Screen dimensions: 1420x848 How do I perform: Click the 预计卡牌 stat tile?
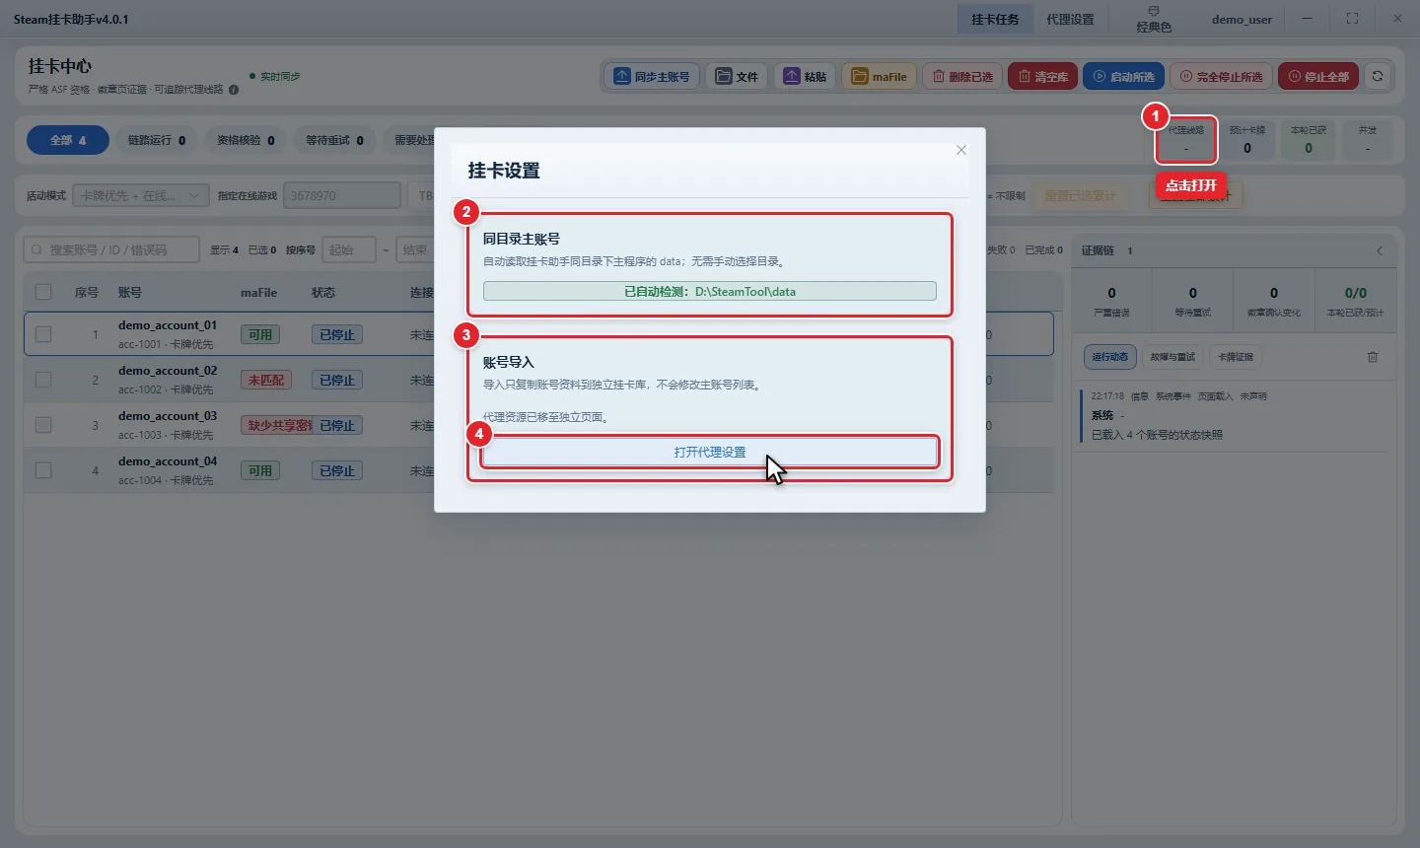[x=1247, y=139]
